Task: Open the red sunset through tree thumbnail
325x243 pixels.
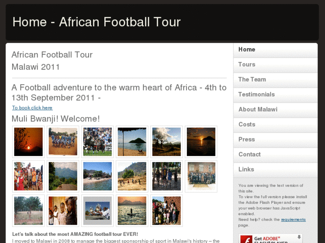Action: click(28, 142)
